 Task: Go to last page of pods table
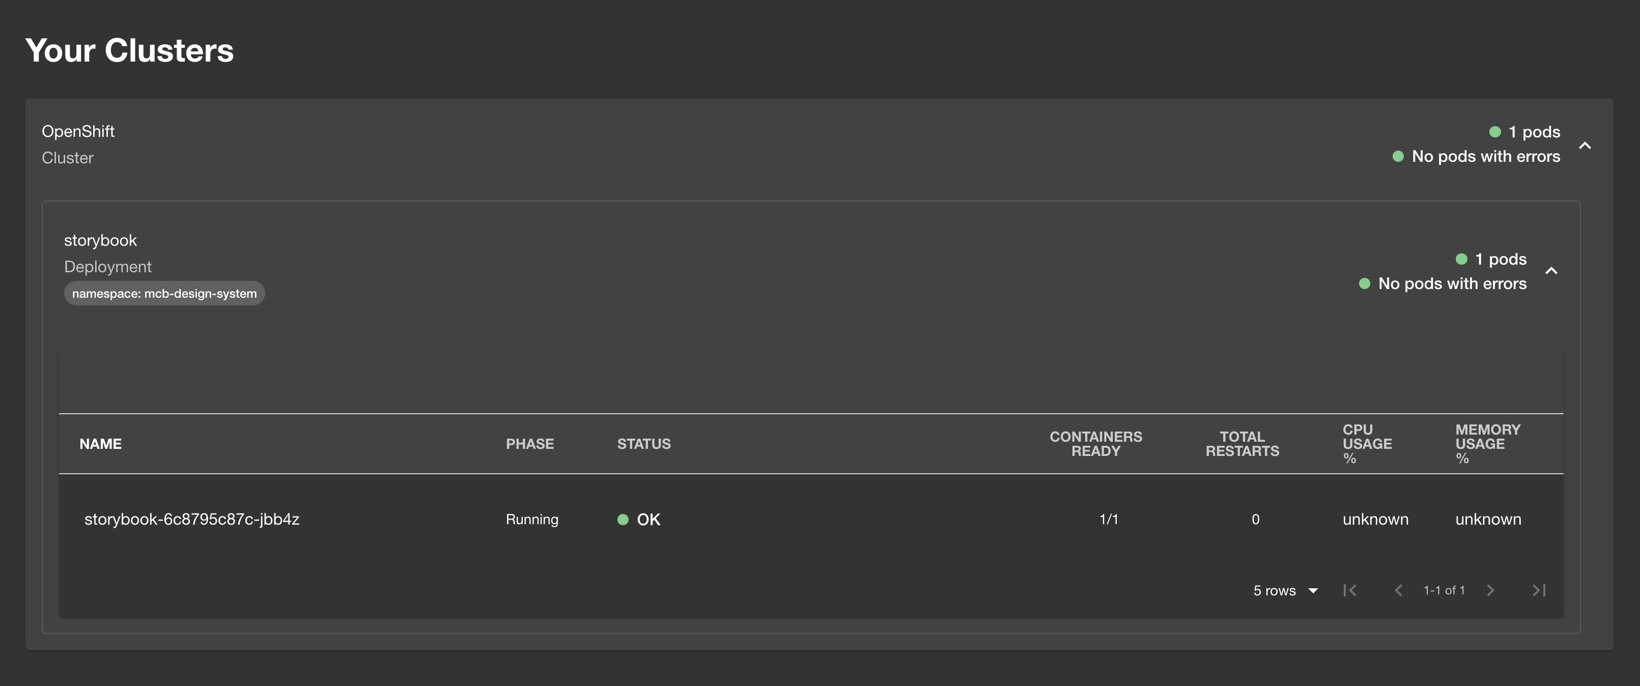tap(1538, 590)
